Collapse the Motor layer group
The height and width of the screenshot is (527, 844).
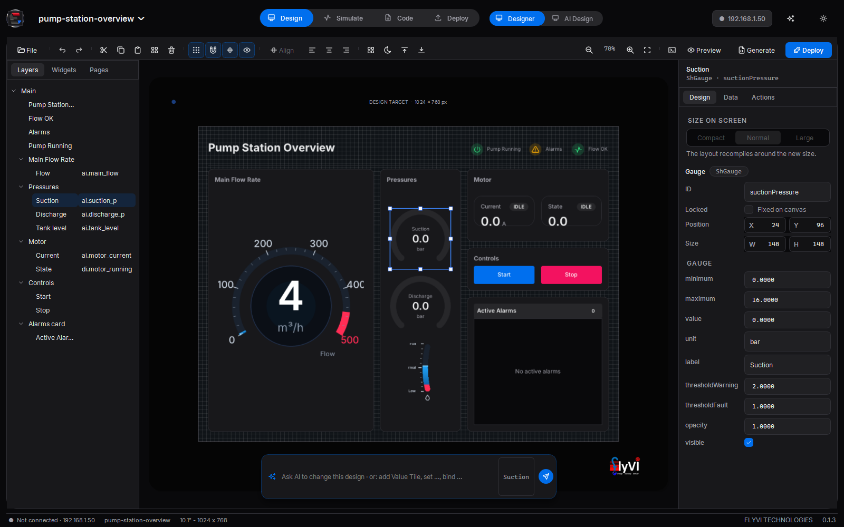[x=21, y=242]
